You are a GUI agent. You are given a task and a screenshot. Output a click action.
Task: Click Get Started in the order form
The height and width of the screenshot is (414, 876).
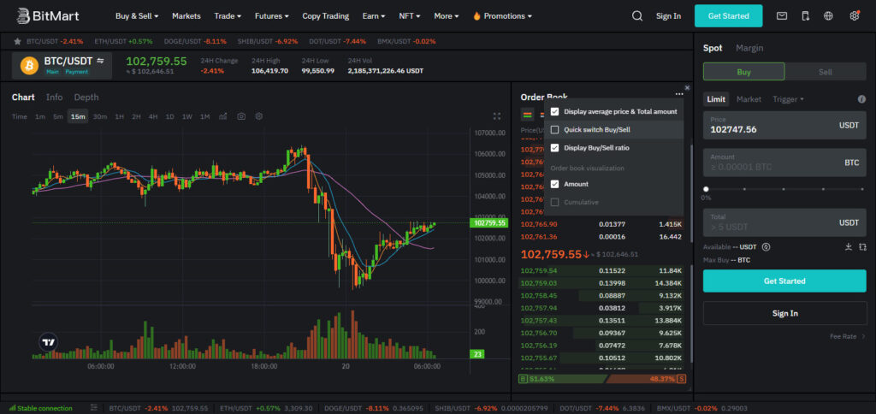[x=784, y=281]
